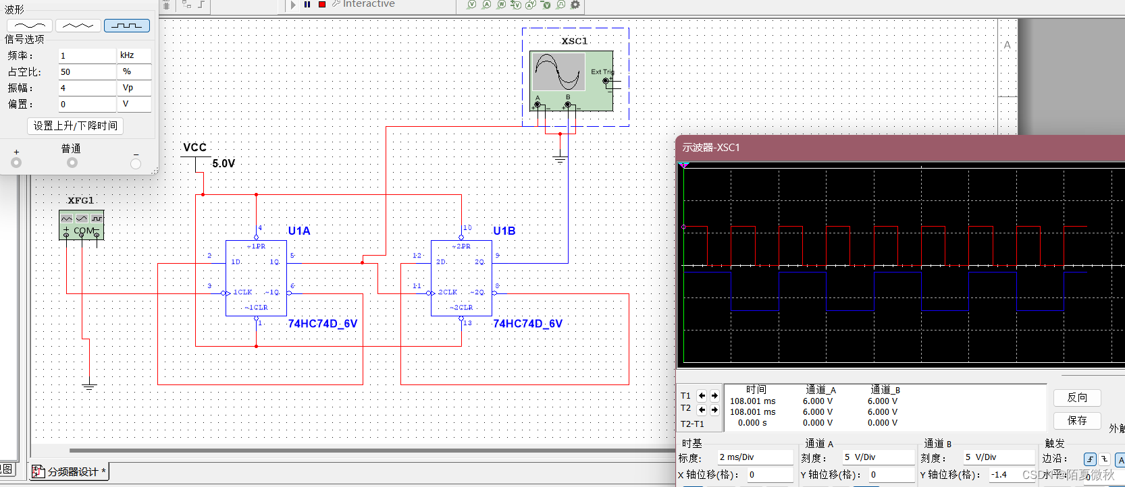Click the green run simulation arrow
The height and width of the screenshot is (487, 1125).
tap(293, 4)
